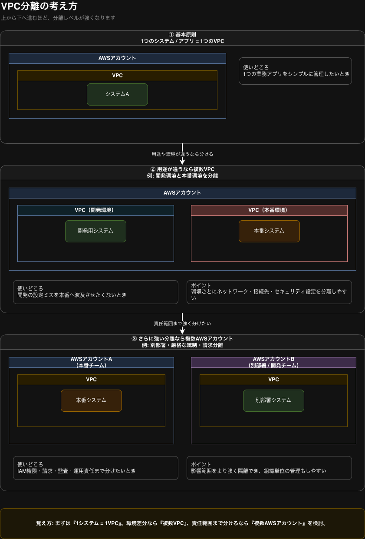Toggle the AWSアカウントA（本番チーム）header

pos(91,362)
